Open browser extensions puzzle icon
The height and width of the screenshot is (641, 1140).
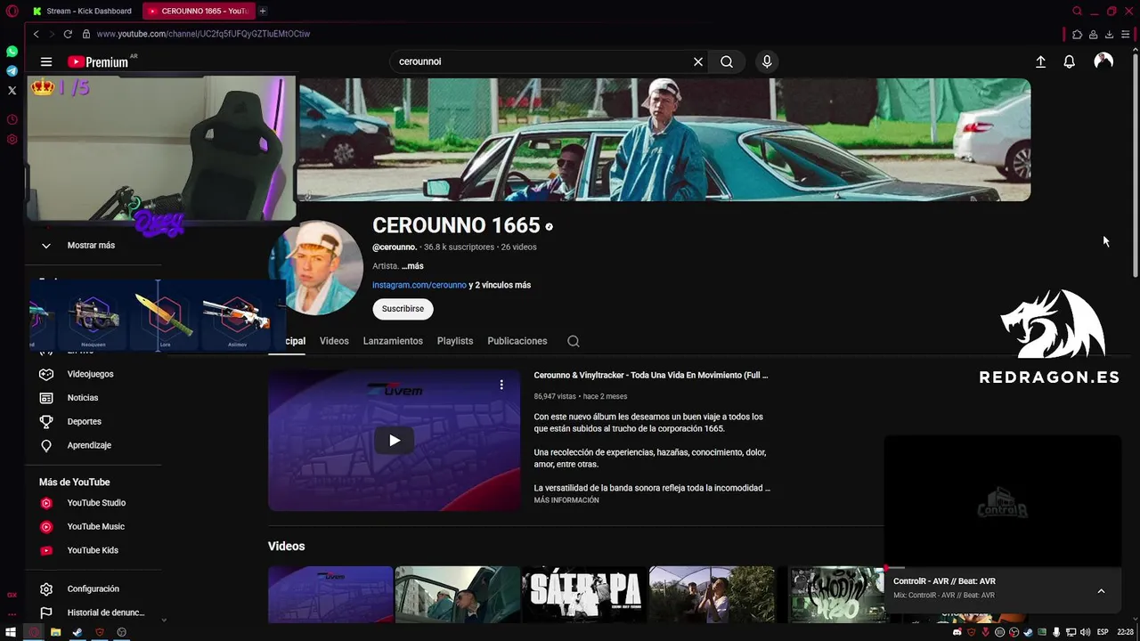point(1077,34)
